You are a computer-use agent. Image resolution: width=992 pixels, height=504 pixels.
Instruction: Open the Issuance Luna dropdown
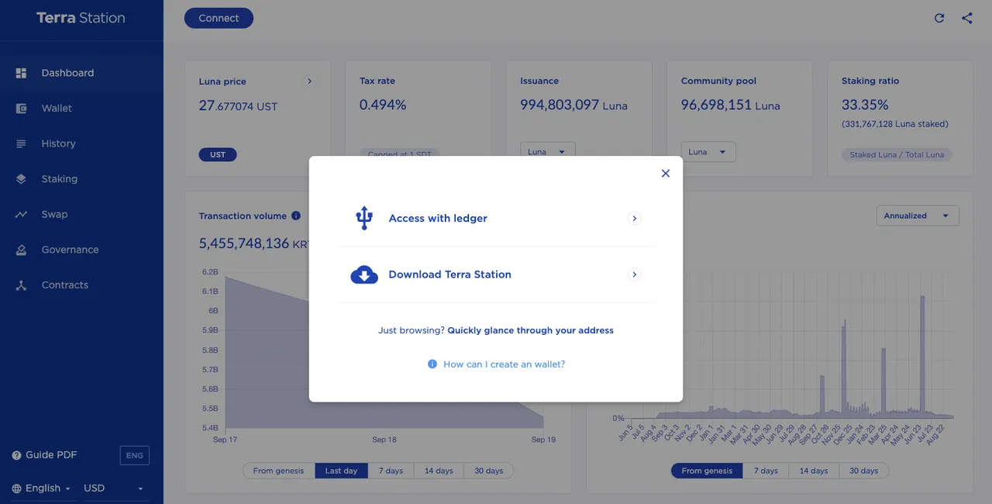click(x=548, y=152)
